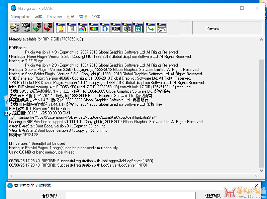Open the Preview menu in menu bar

pyautogui.click(x=55, y=17)
